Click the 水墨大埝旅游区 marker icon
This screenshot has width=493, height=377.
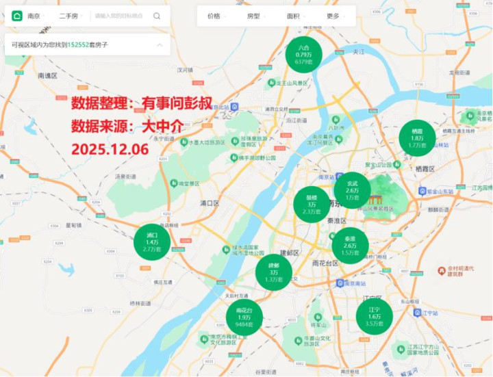(184, 142)
